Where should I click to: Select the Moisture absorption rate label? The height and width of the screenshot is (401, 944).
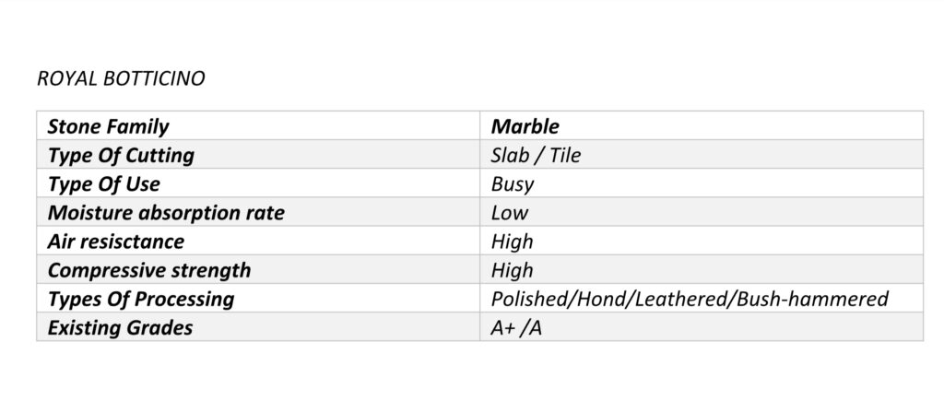(166, 213)
